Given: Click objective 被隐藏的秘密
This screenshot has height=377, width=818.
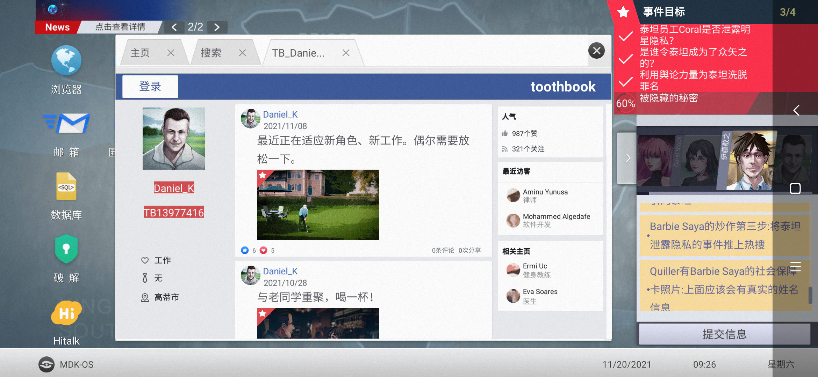Looking at the screenshot, I should (x=668, y=98).
